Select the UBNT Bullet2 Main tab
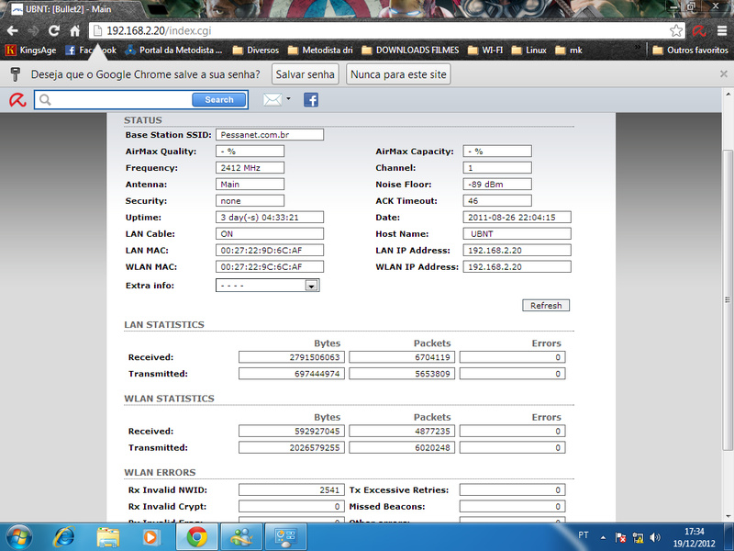This screenshot has width=734, height=551. (x=72, y=9)
